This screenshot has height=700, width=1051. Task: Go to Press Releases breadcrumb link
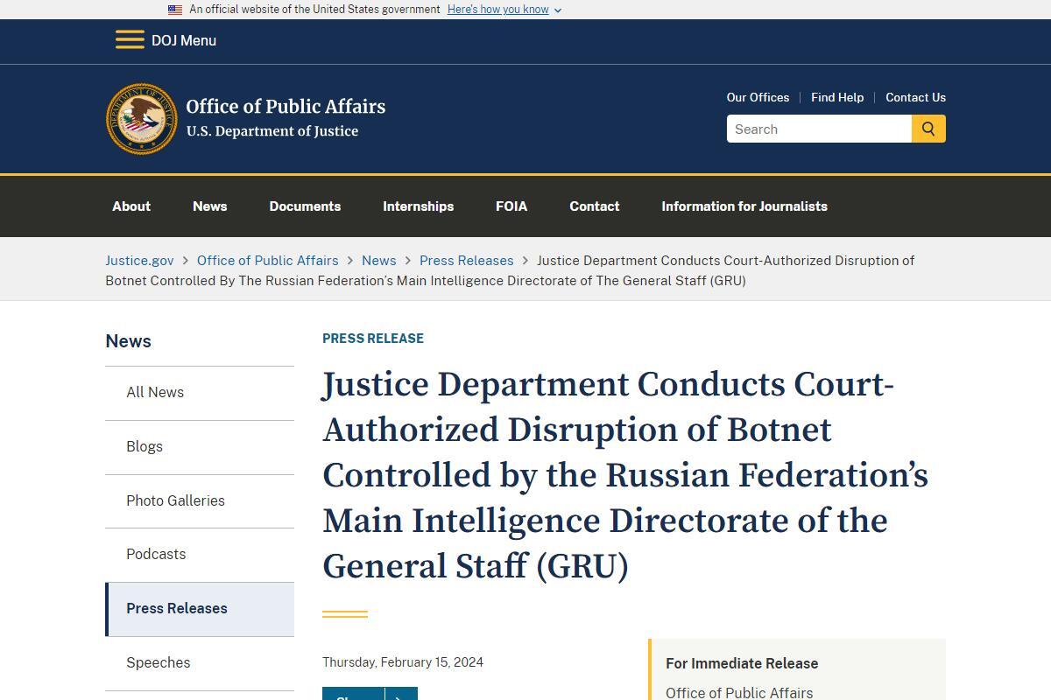[466, 261]
